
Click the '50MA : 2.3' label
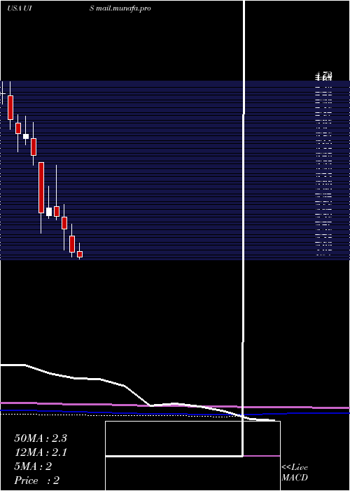click(x=41, y=438)
